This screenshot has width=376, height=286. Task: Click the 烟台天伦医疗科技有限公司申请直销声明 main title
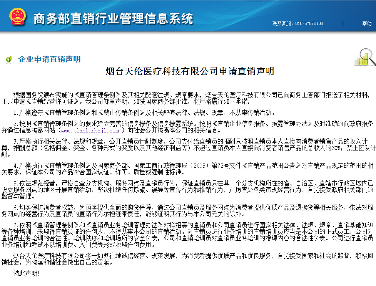tap(190, 71)
